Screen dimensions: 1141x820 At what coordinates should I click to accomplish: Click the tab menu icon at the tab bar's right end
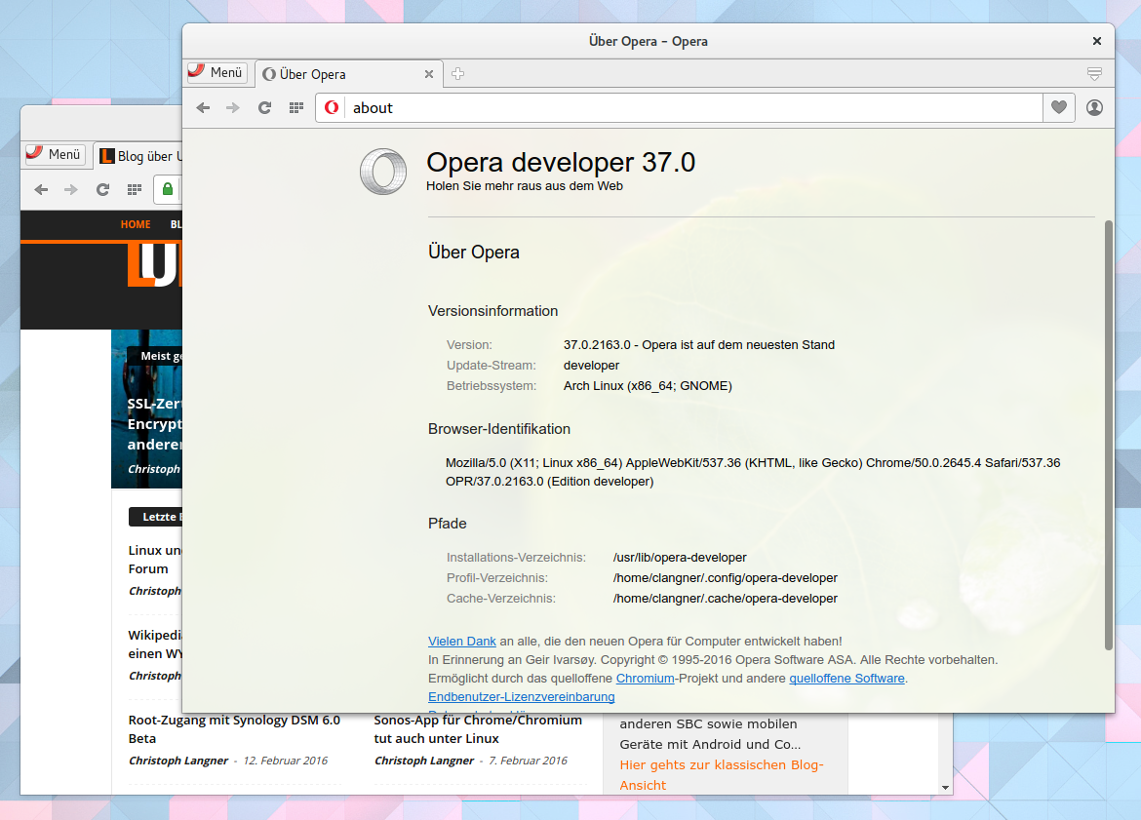[x=1094, y=73]
